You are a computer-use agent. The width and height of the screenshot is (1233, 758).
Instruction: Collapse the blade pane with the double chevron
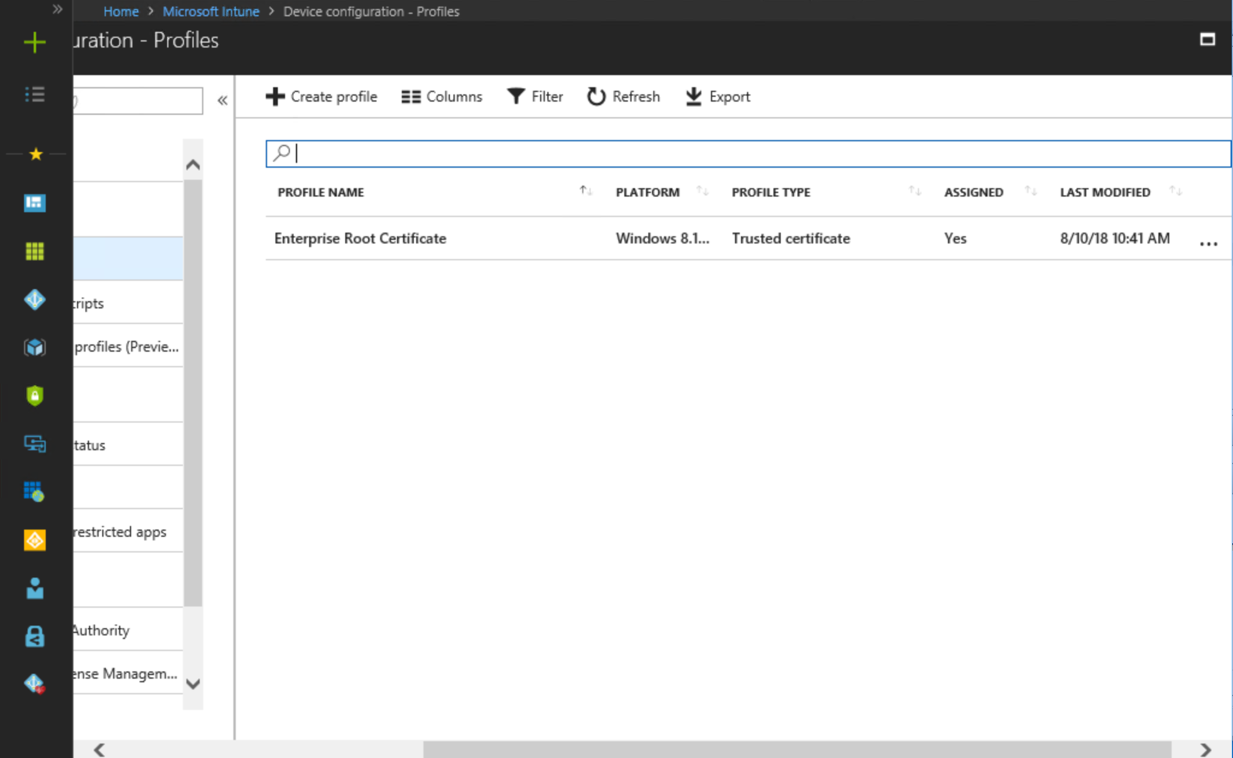pos(222,100)
